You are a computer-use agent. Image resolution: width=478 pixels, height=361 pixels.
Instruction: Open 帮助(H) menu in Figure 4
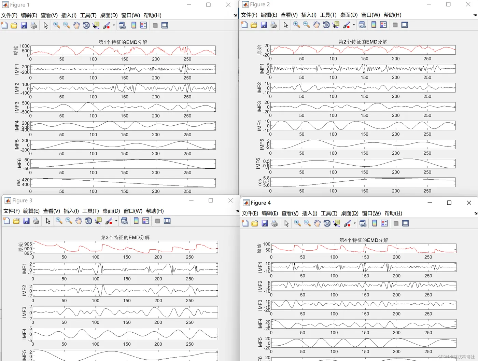(393, 213)
